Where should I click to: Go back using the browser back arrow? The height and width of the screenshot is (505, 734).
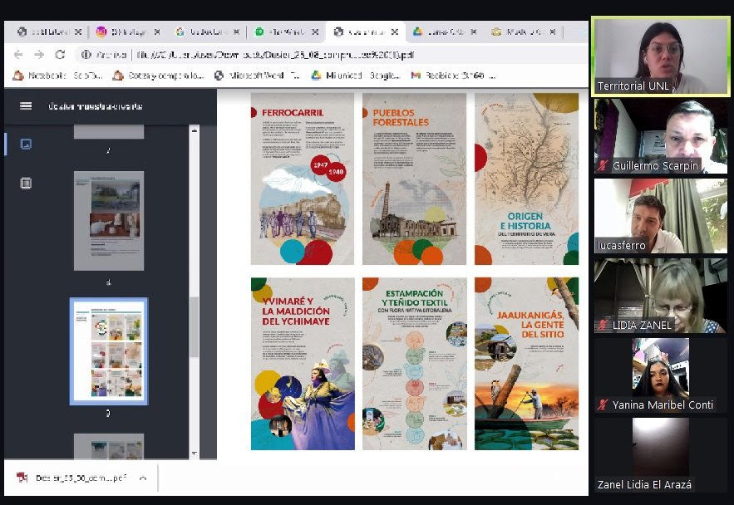point(18,55)
